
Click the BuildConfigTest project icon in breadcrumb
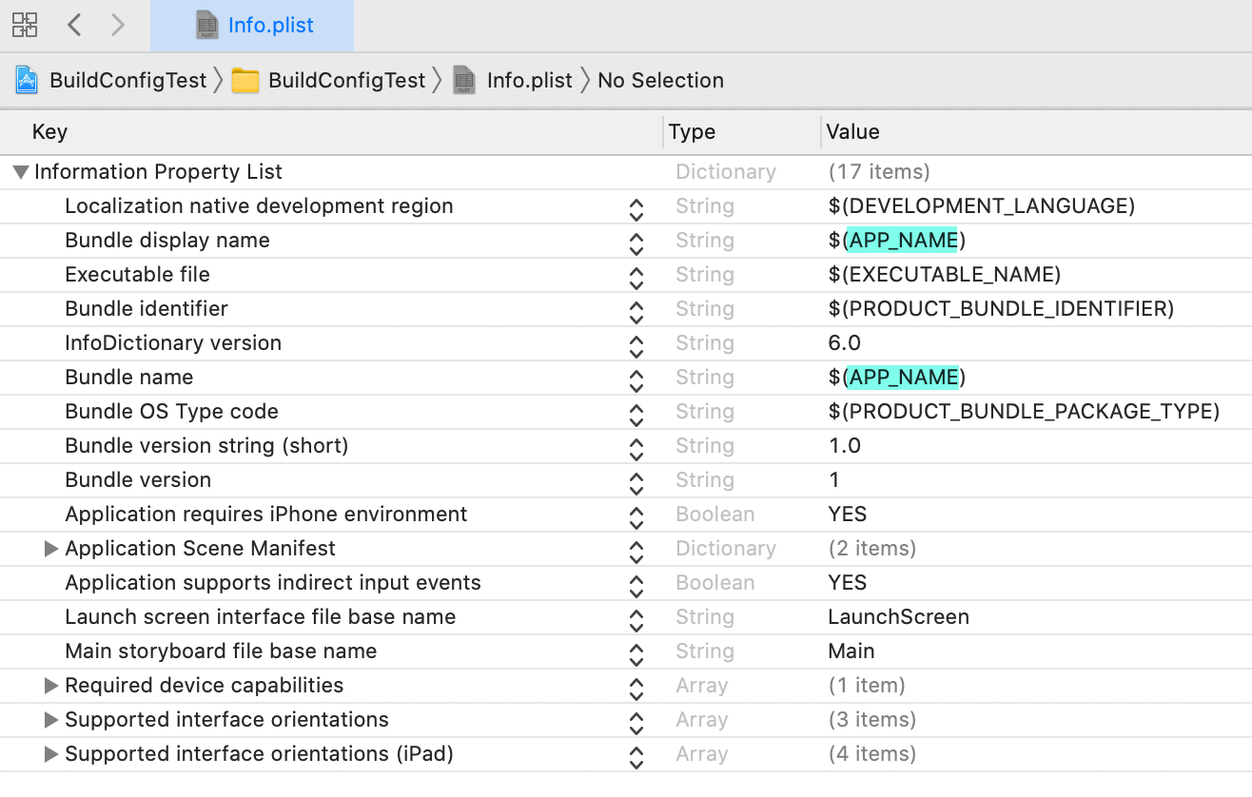27,81
